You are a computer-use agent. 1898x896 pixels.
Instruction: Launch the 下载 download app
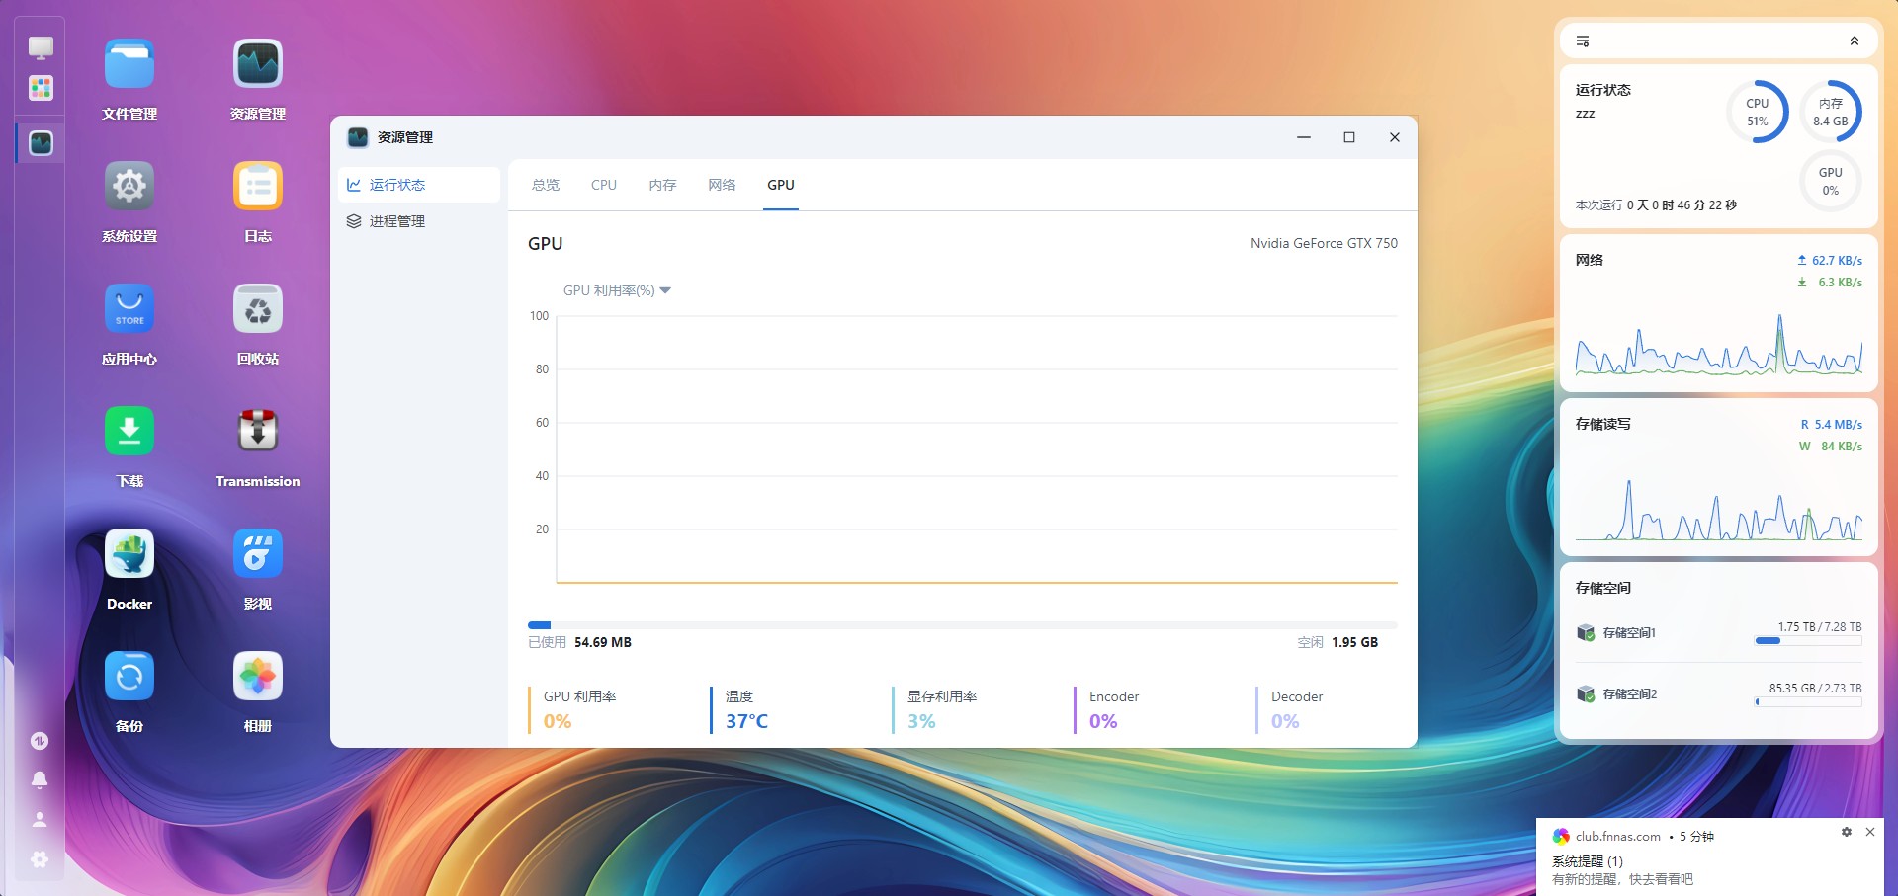(129, 432)
